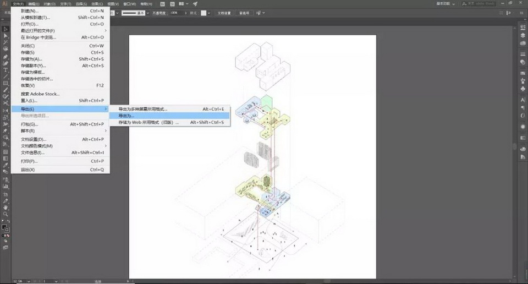Click the 首选项 button
Viewport: 528px width, 284px height.
243,12
